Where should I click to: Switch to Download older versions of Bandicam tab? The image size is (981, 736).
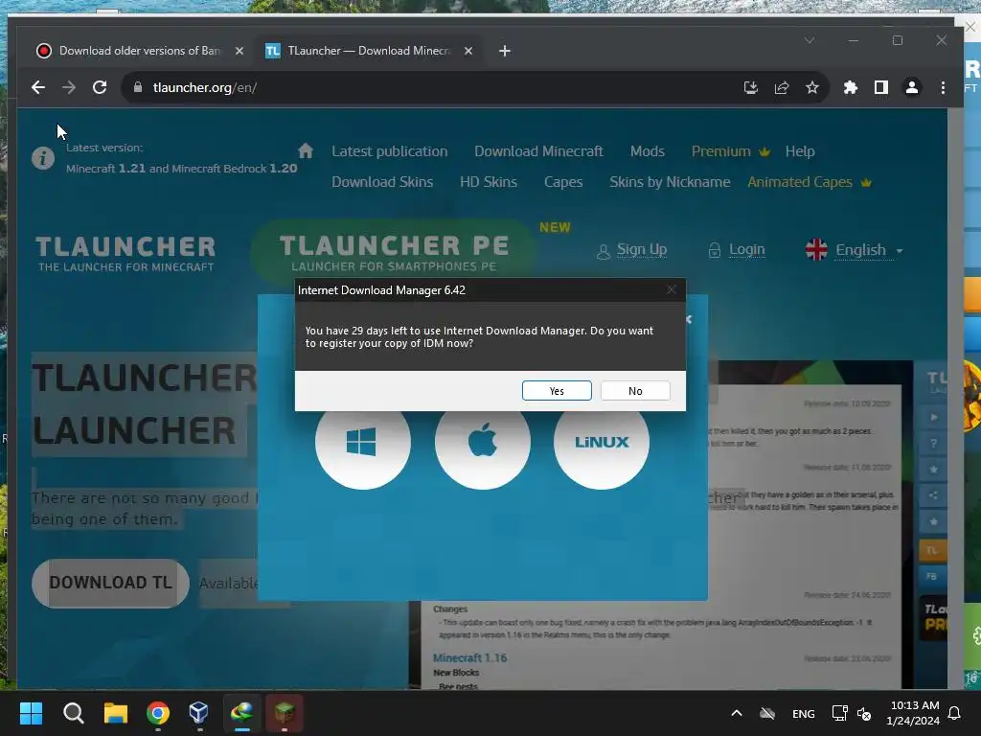click(139, 51)
